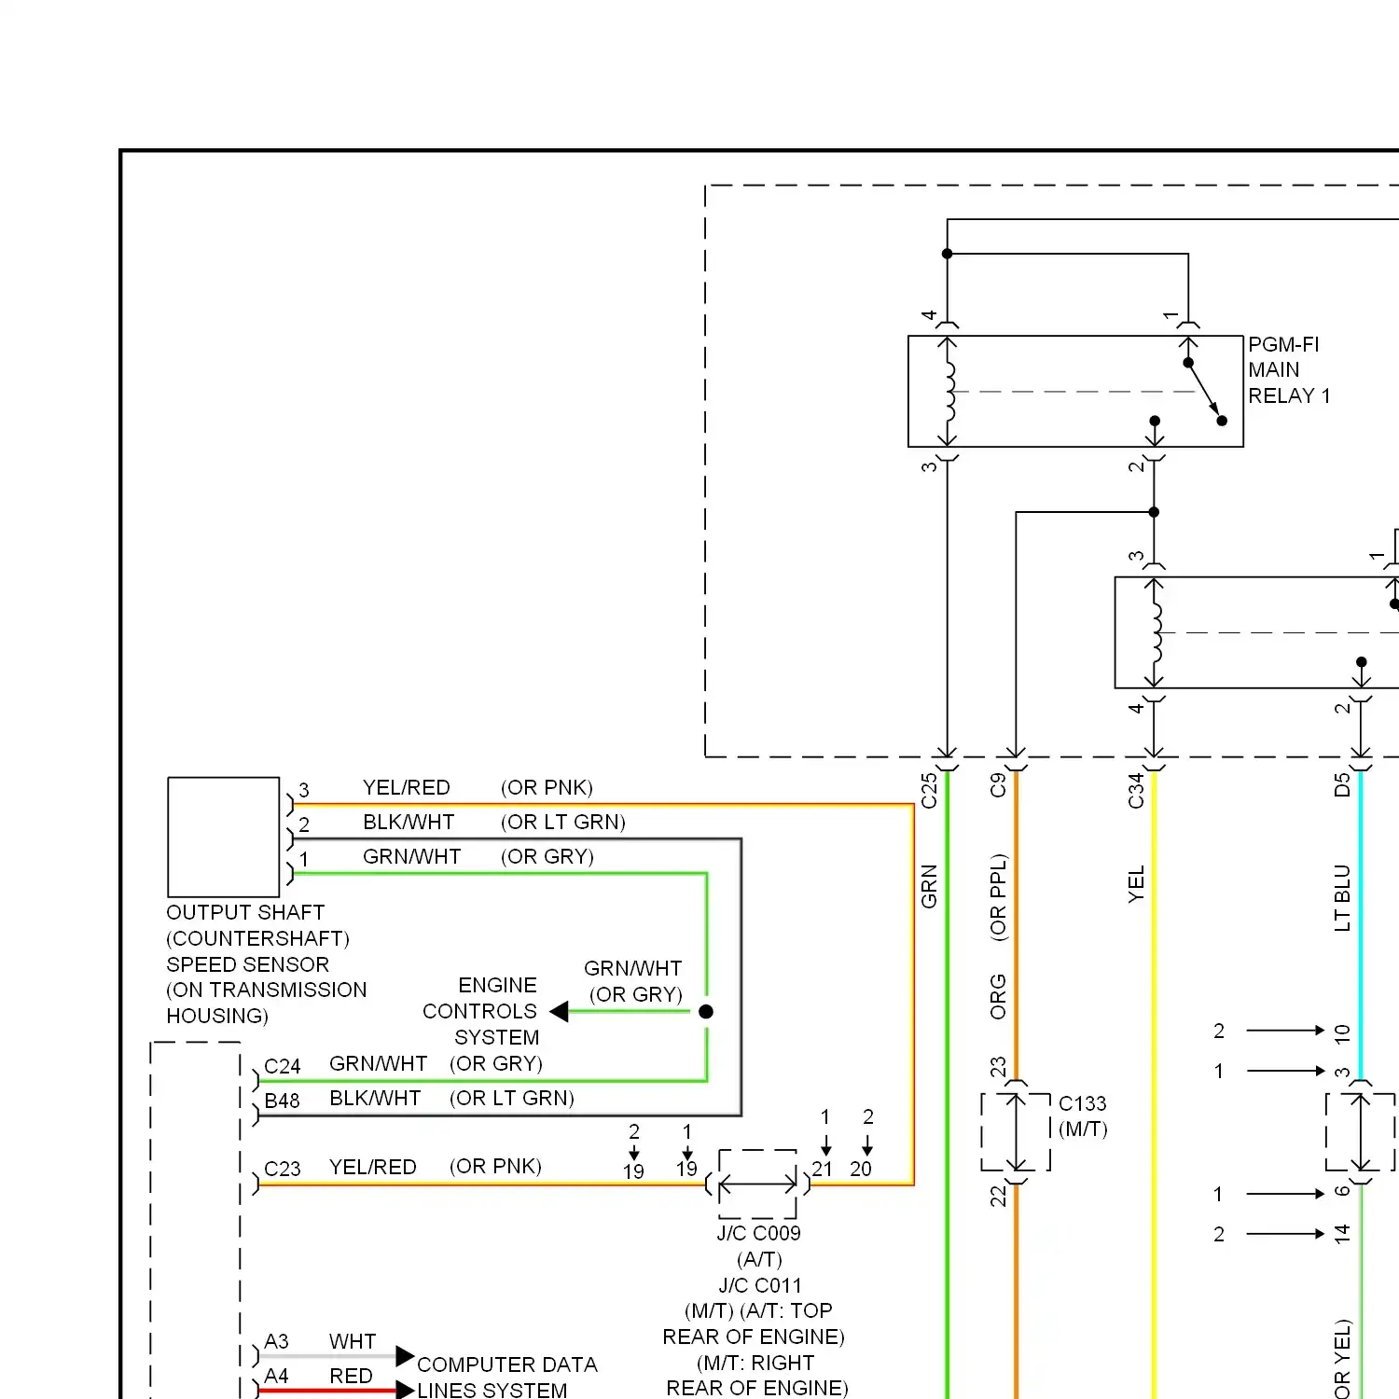
Task: Click the GRN/WHT label on the C24 row
Action: coord(379,1063)
